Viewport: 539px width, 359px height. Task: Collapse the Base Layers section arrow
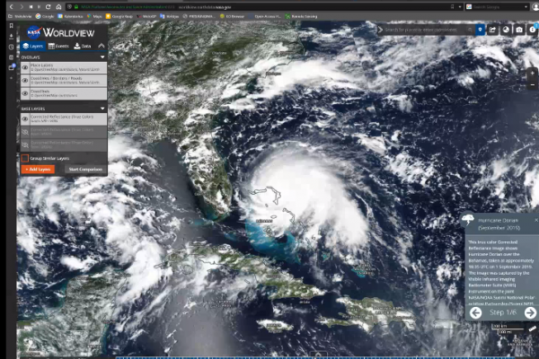click(x=102, y=109)
